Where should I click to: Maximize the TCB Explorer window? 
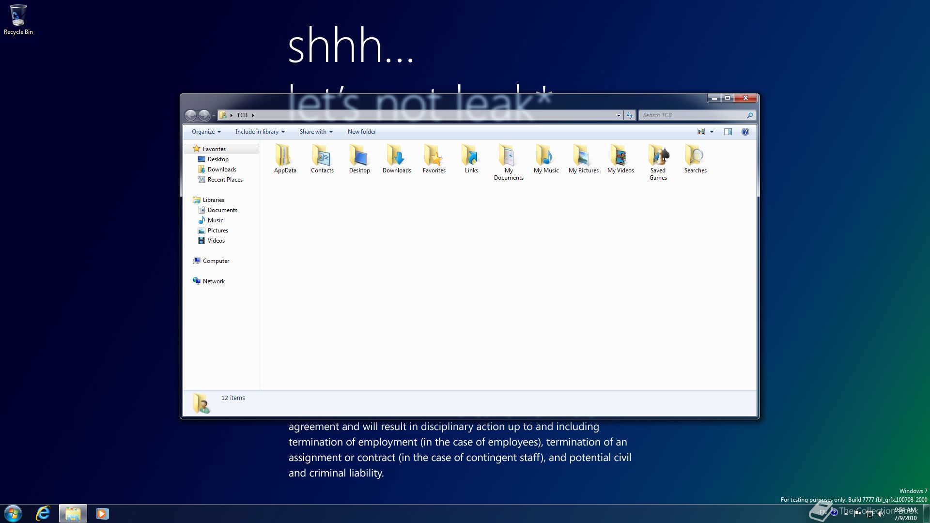point(728,98)
